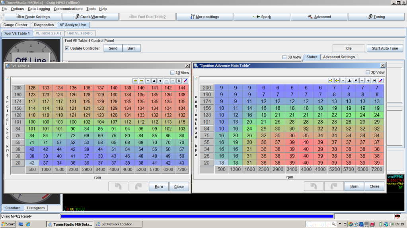Select highlighted ignition cell 18 at 500 rpm
The image size is (407, 228).
[221, 163]
